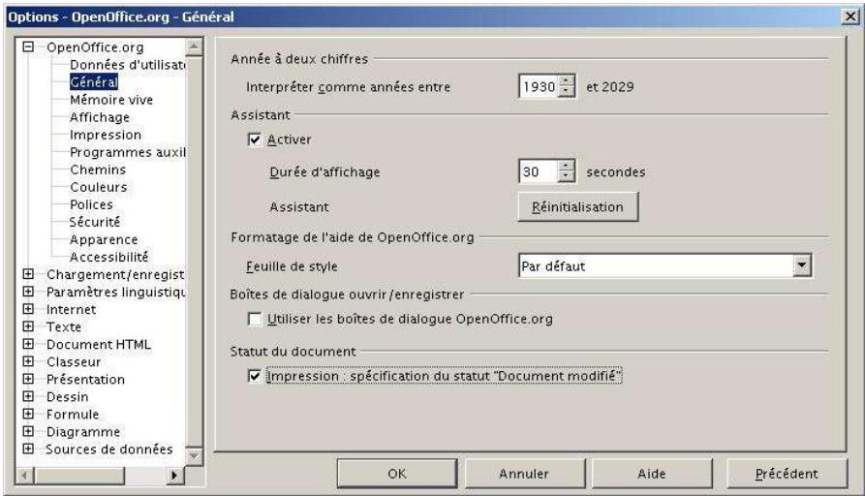Viewport: 865px width, 496px height.
Task: Select the Texte category label
Action: point(64,327)
